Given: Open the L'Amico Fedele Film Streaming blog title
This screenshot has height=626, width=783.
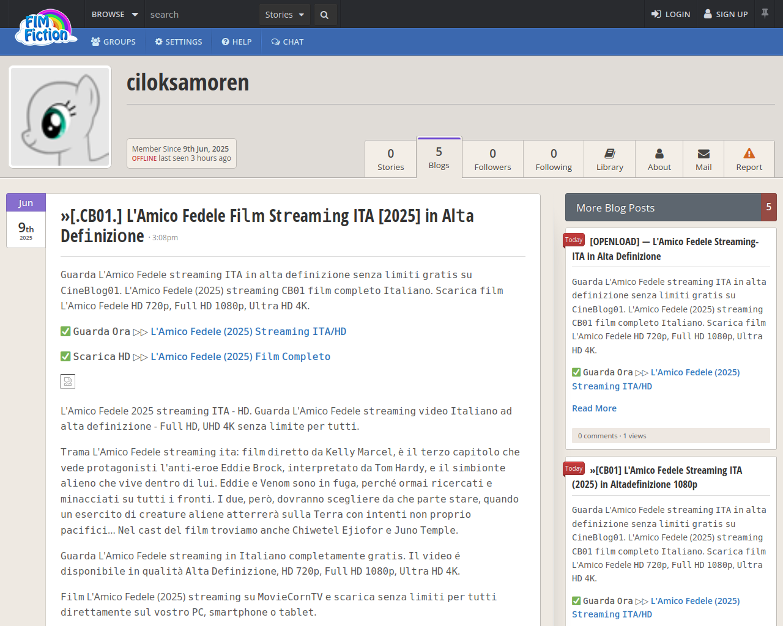Looking at the screenshot, I should tap(267, 226).
